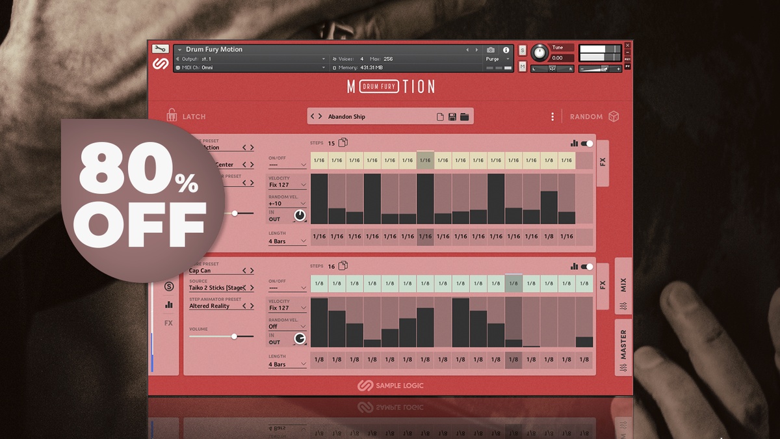Adjust the lower core Volume slider
Screen dimensions: 780x439
[x=233, y=336]
